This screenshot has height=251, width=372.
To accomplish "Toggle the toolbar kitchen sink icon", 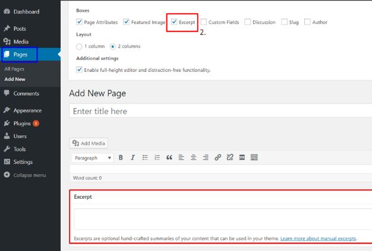I will [254, 157].
